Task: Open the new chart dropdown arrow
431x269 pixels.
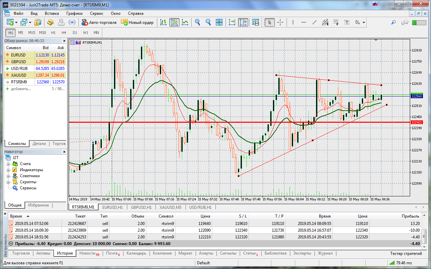Action: (16, 23)
